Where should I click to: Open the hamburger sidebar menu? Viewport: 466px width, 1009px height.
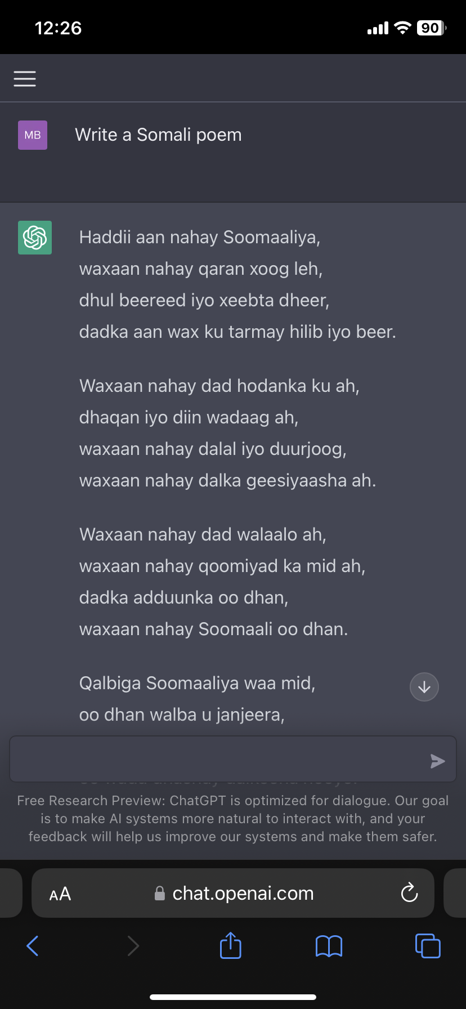coord(25,79)
